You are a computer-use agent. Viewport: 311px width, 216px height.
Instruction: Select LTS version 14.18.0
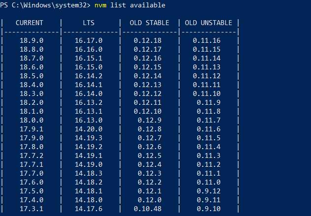(89, 200)
